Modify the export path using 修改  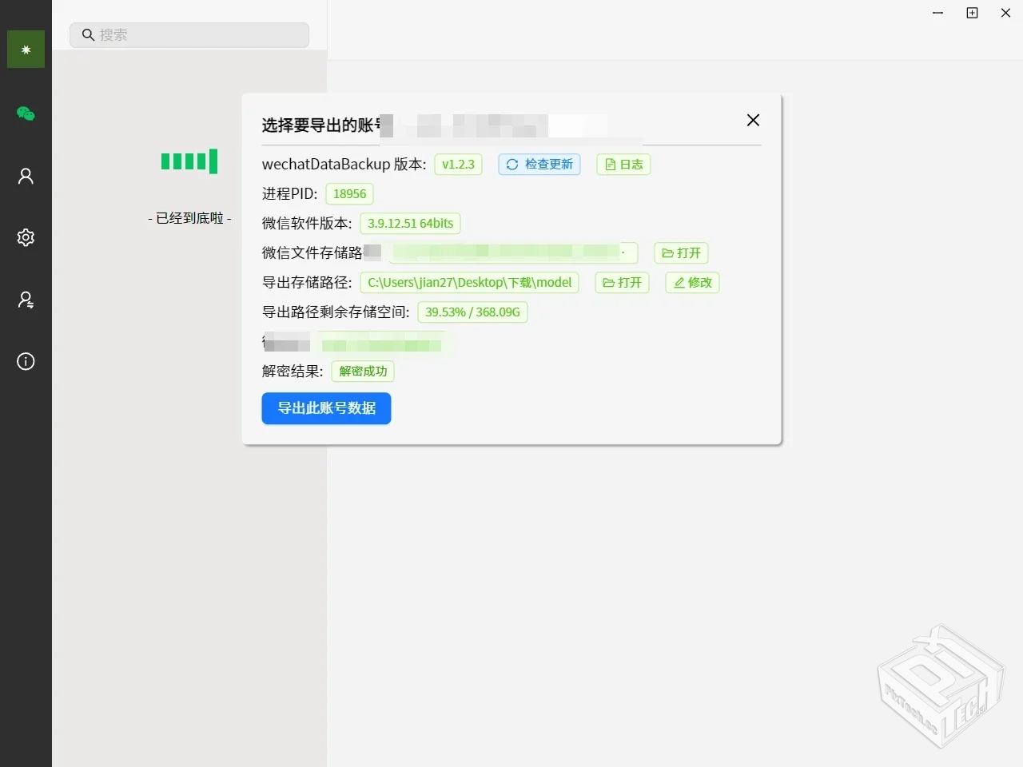[x=691, y=282]
